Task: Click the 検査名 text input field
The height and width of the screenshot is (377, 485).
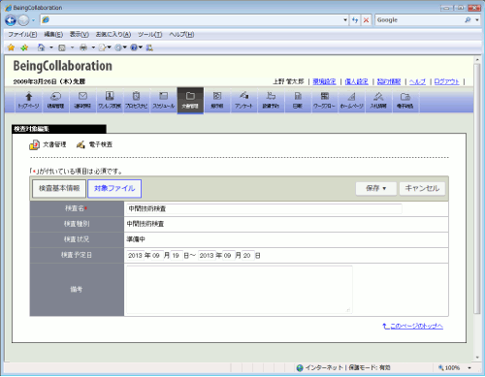Action: pos(264,209)
